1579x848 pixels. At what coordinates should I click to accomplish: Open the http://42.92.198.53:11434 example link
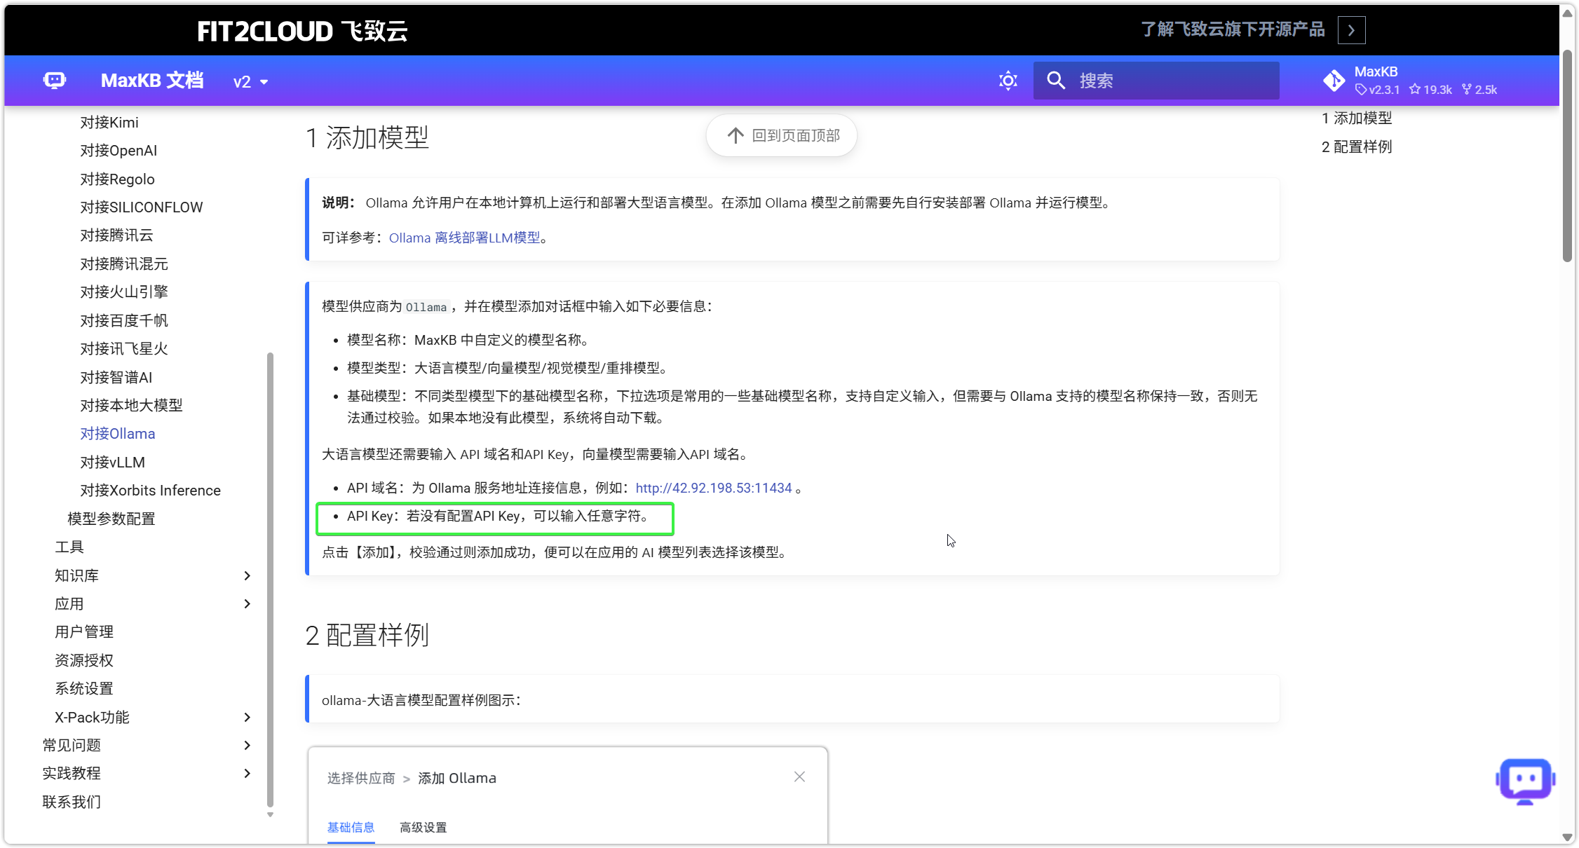[713, 488]
